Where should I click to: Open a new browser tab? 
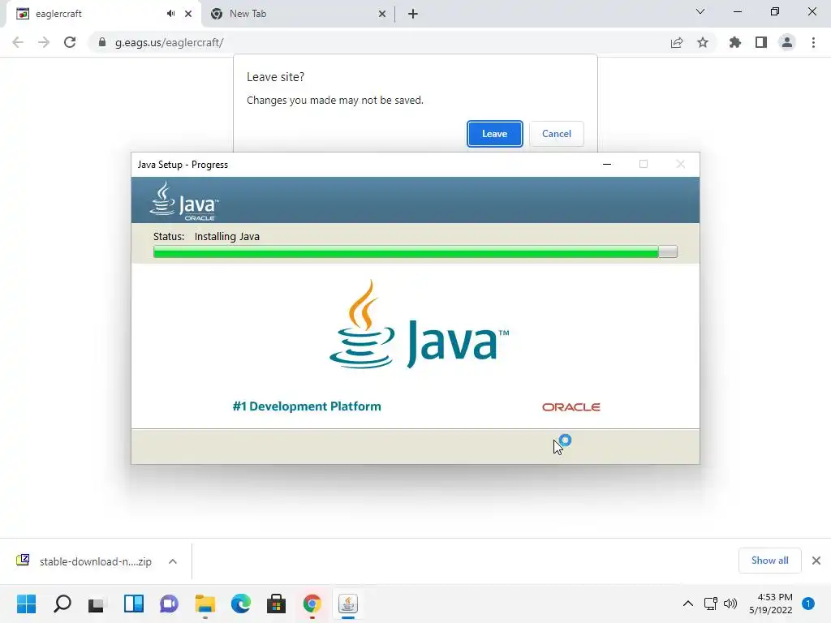(x=413, y=14)
